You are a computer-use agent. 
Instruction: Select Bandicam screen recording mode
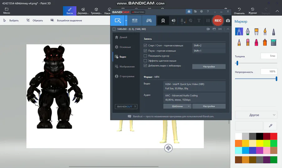pyautogui.click(x=118, y=21)
